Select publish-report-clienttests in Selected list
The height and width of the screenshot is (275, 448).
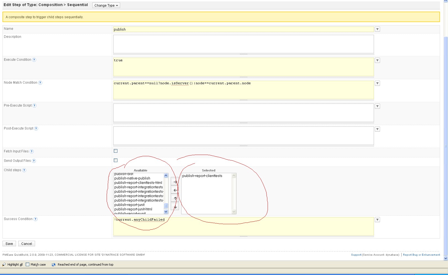tap(202, 176)
